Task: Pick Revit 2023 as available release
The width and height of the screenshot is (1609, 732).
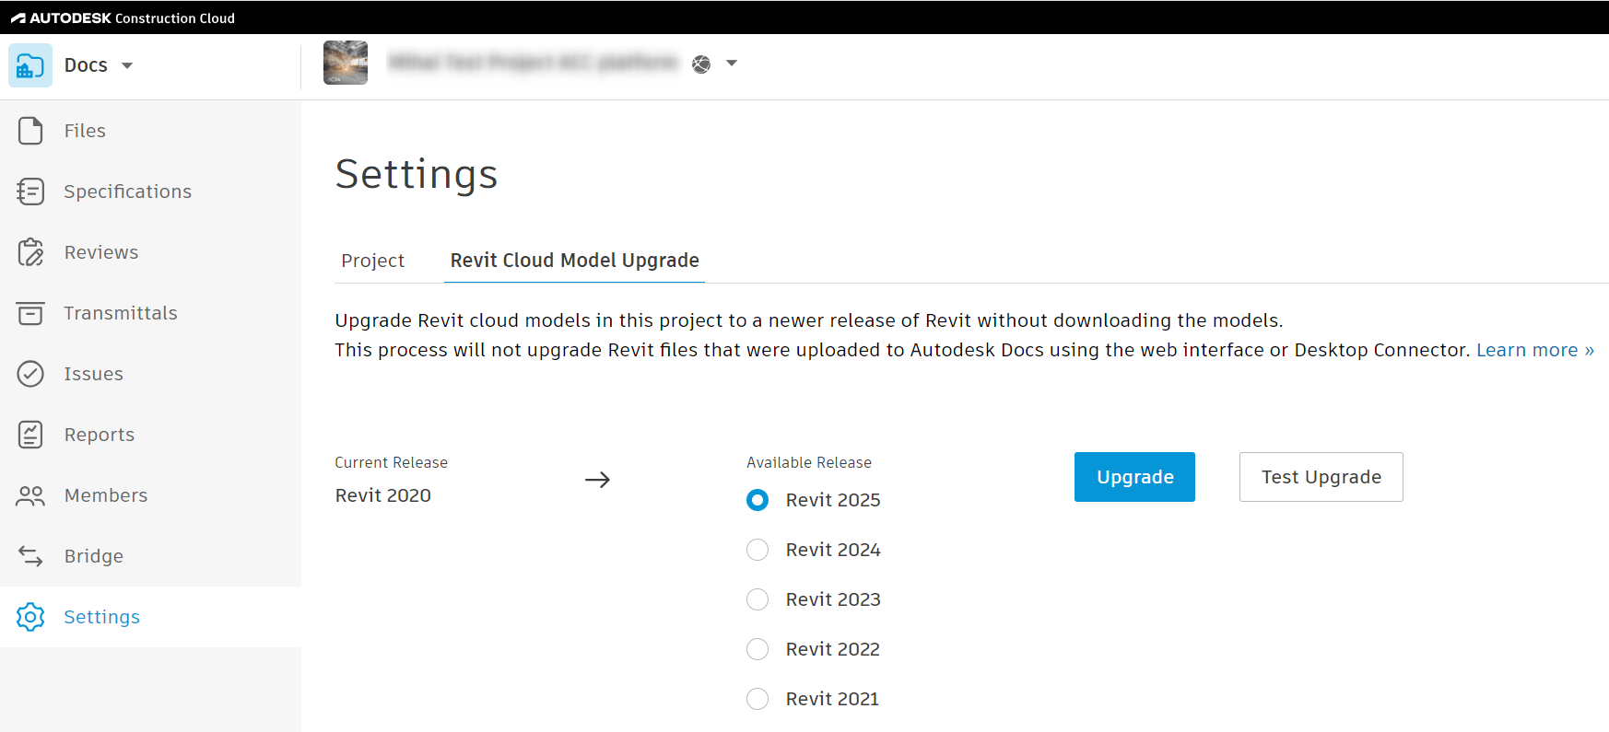Action: (758, 599)
